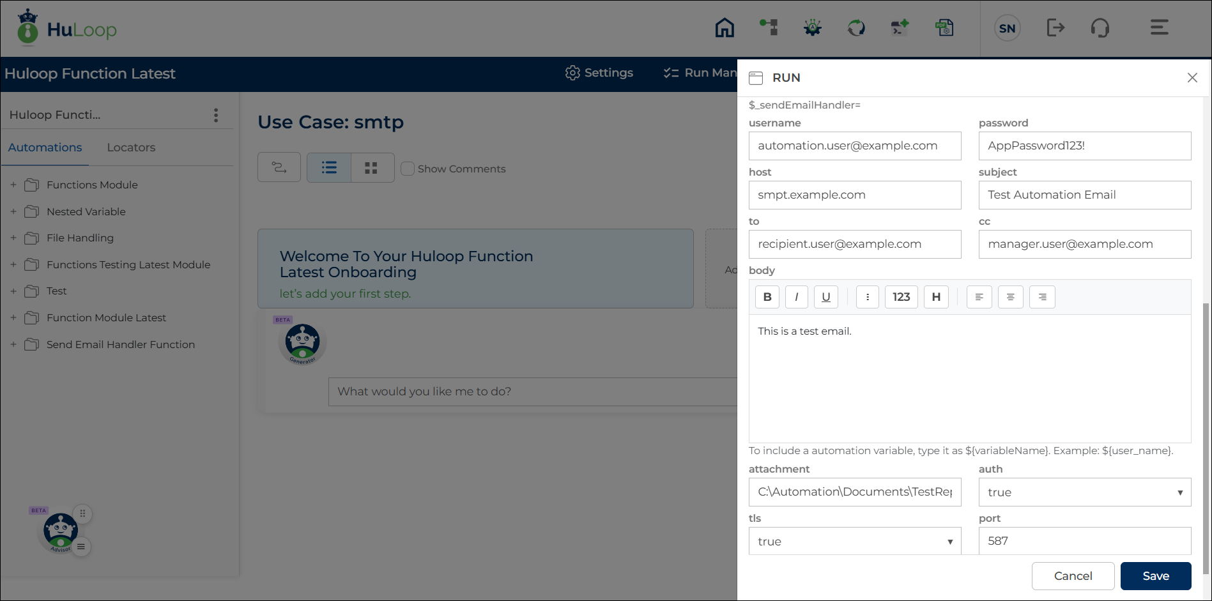The height and width of the screenshot is (601, 1212).
Task: Click the cc input field
Action: tap(1085, 244)
